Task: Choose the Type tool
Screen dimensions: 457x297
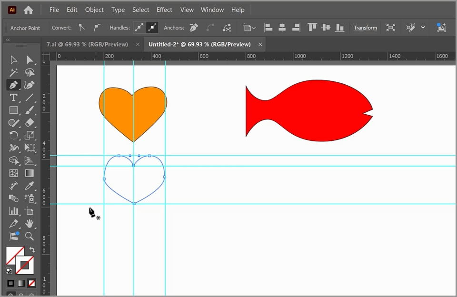Action: 13,98
